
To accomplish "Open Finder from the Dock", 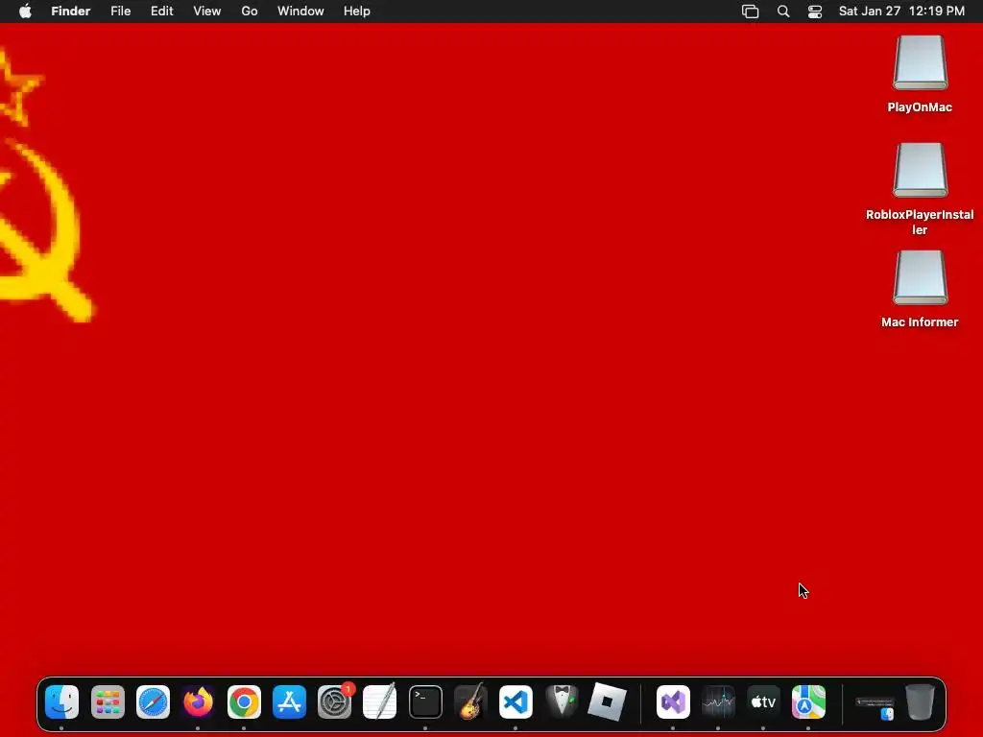I will click(x=62, y=701).
